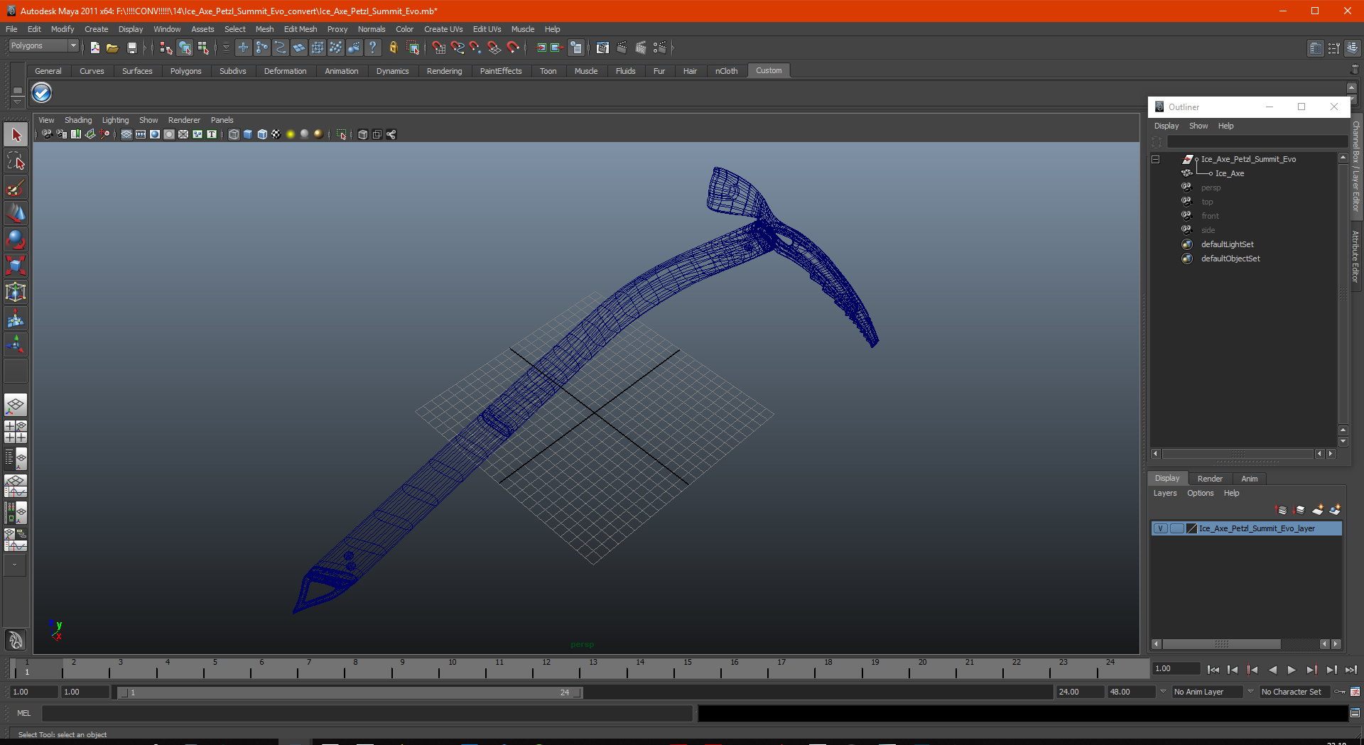Toggle Make Live surface magnet
1364x745 pixels.
tap(513, 48)
